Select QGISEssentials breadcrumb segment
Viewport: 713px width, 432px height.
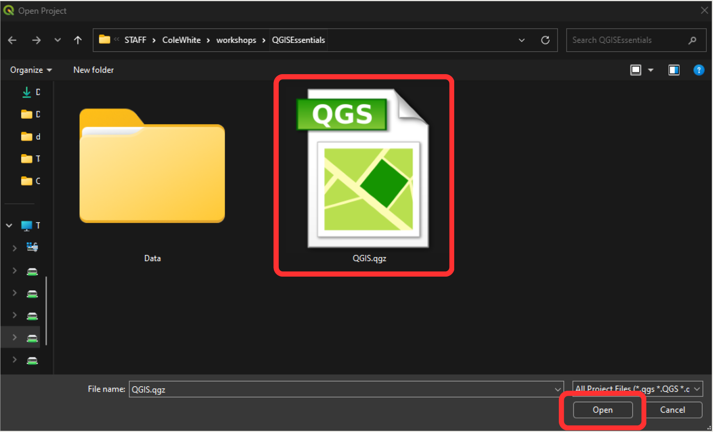298,40
